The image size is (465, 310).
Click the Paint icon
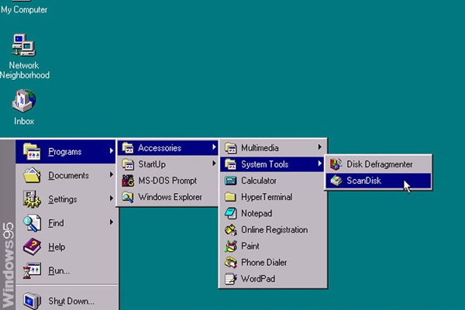[x=230, y=246]
